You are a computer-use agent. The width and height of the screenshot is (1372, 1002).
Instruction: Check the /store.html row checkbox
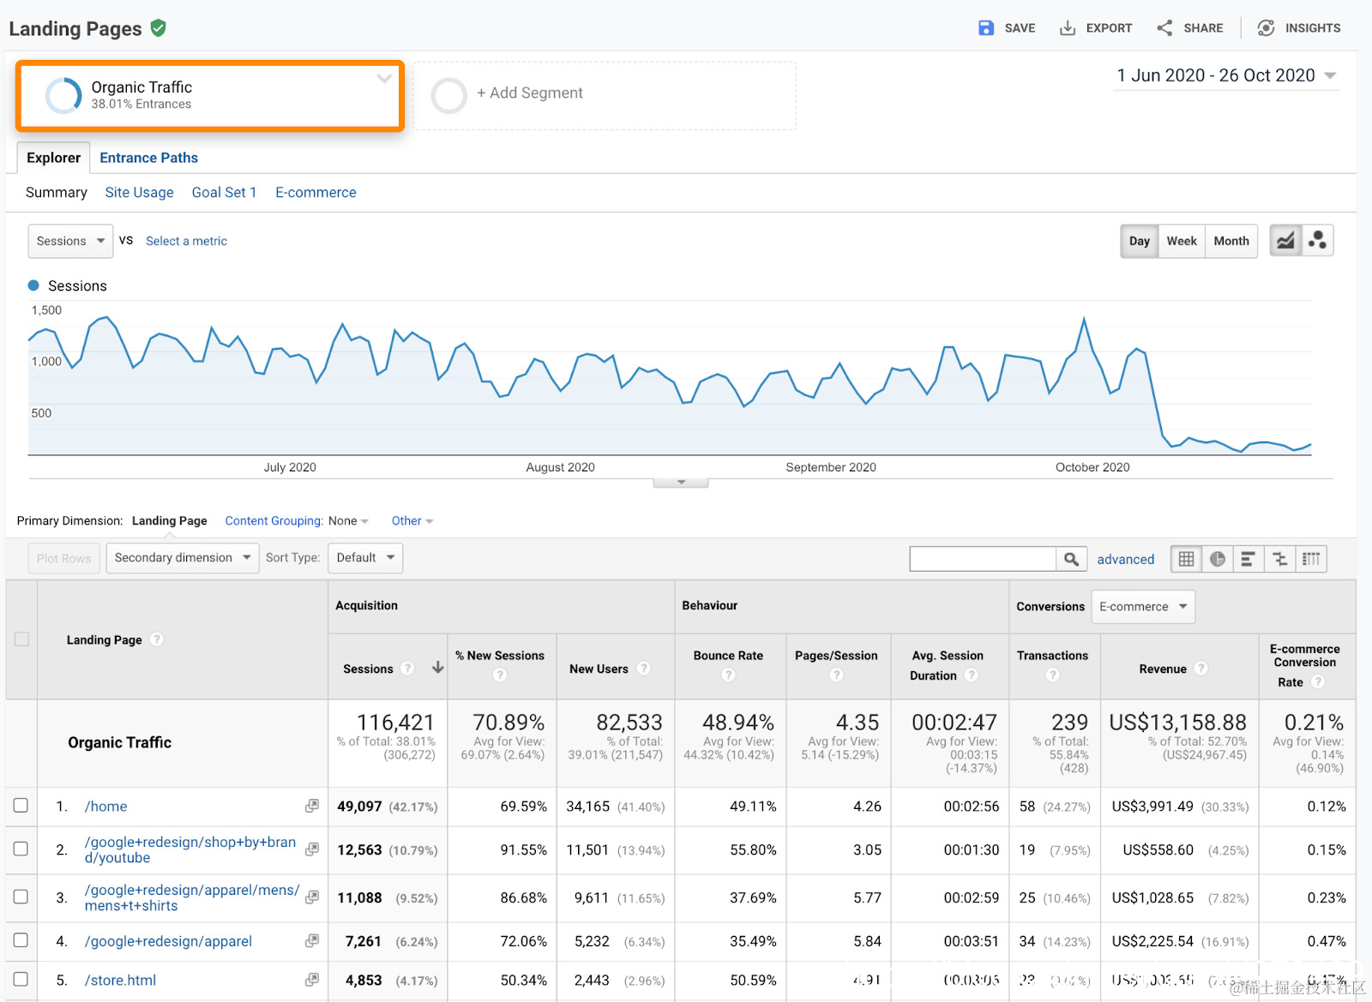pyautogui.click(x=21, y=979)
